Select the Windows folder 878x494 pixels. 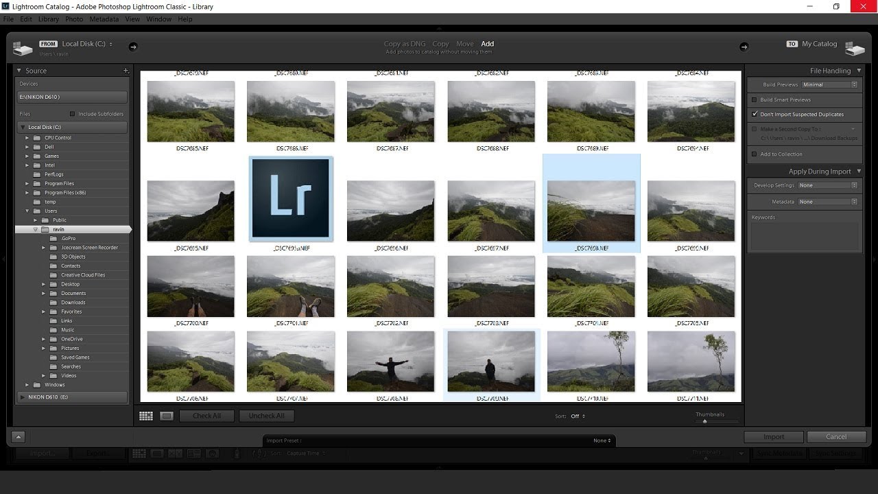coord(55,385)
